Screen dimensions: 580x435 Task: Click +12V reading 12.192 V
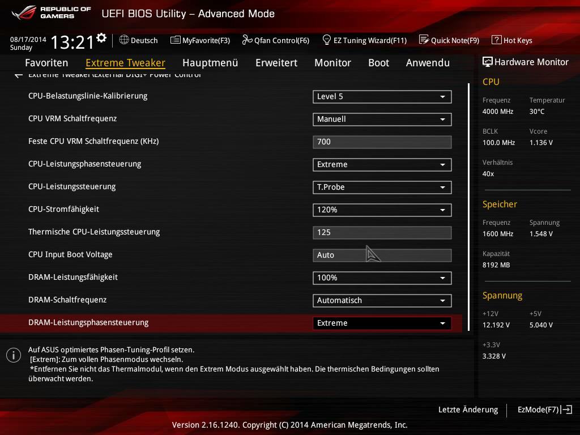click(496, 325)
